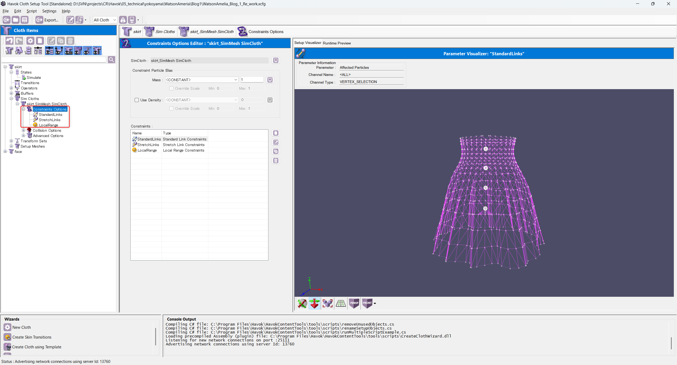Toggle the grid display icon
Viewport: 677px width, 365px height.
341,303
